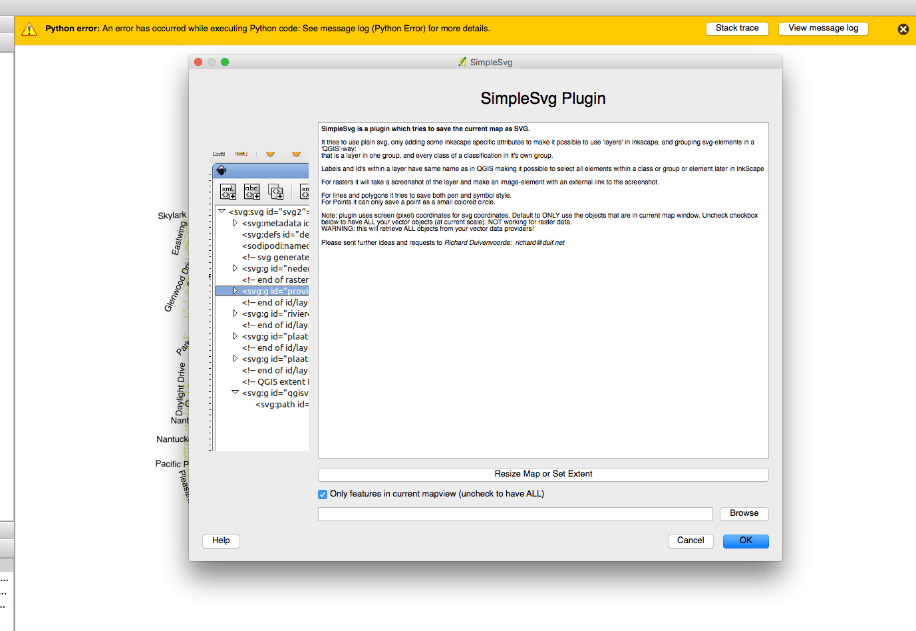Select the end of raster comment row
The image size is (916, 631).
pyautogui.click(x=275, y=280)
